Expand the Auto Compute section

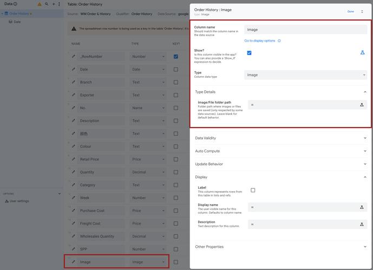click(x=365, y=151)
